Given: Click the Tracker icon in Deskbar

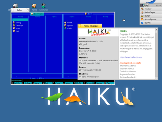Looking at the screenshot, I should click(x=142, y=9).
